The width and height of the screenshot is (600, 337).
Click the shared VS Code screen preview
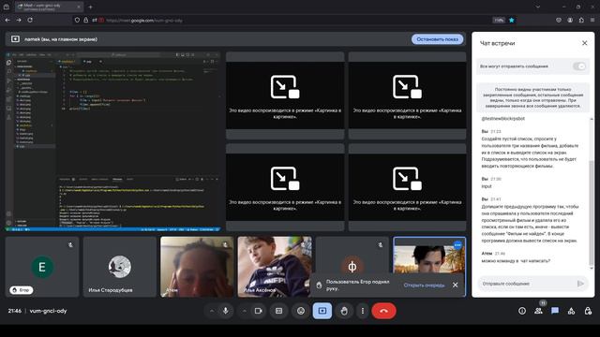click(113, 141)
